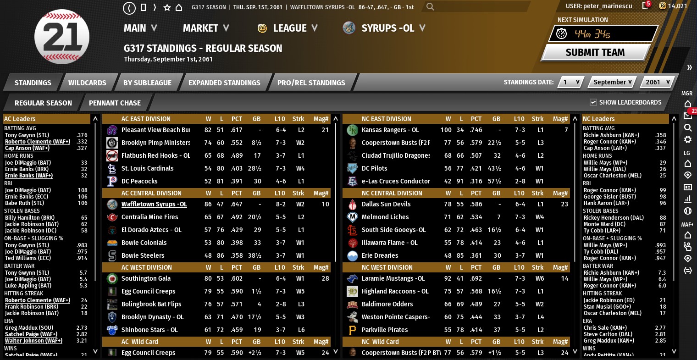The height and width of the screenshot is (360, 697).
Task: Uncheck the Show Leaderboards checkbox
Action: tap(593, 102)
